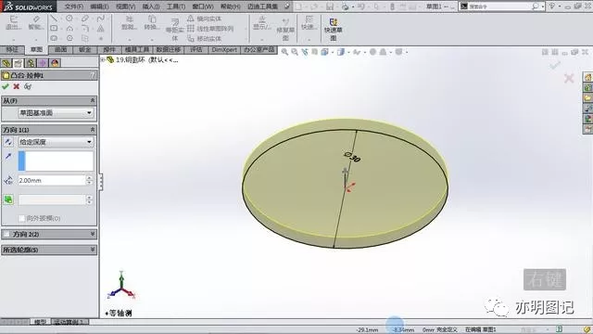
Task: Accept sketch via confirmation corner checkmark
Action: [x=554, y=66]
